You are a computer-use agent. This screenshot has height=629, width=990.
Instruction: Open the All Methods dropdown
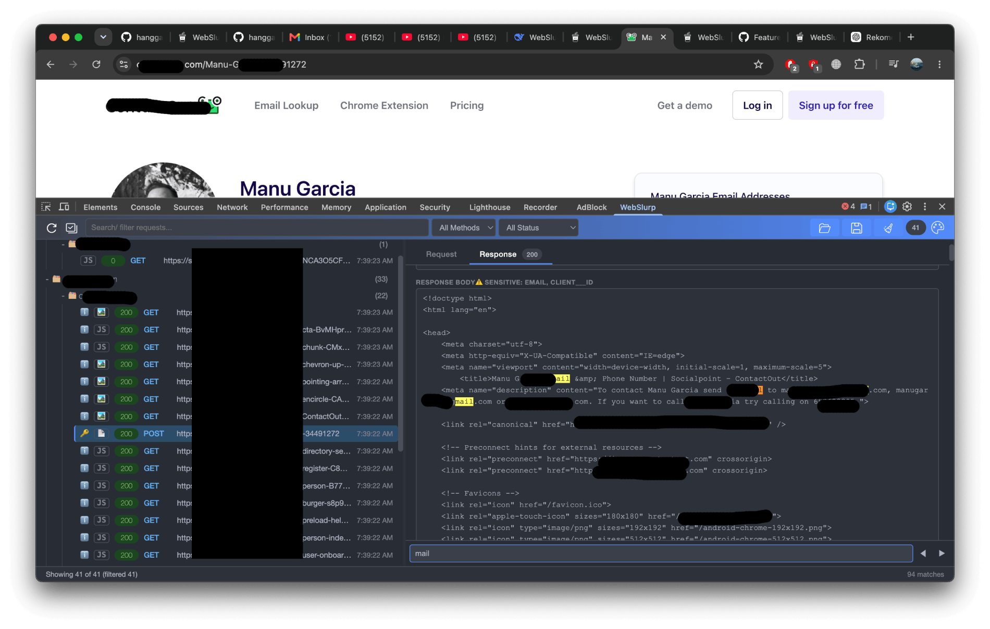(464, 228)
